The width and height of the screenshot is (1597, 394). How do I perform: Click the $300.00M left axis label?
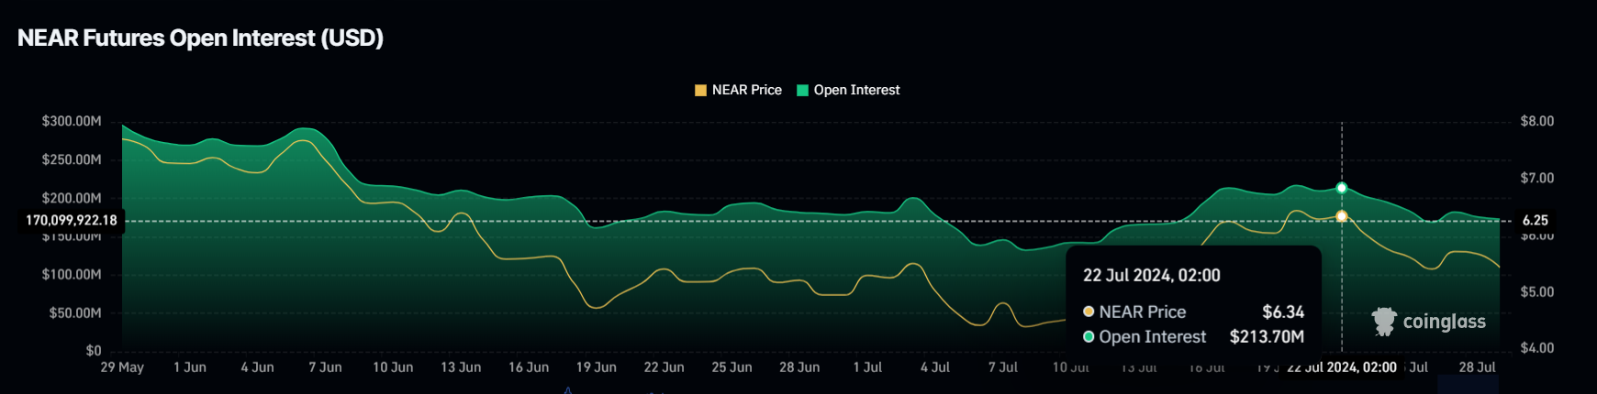point(72,122)
